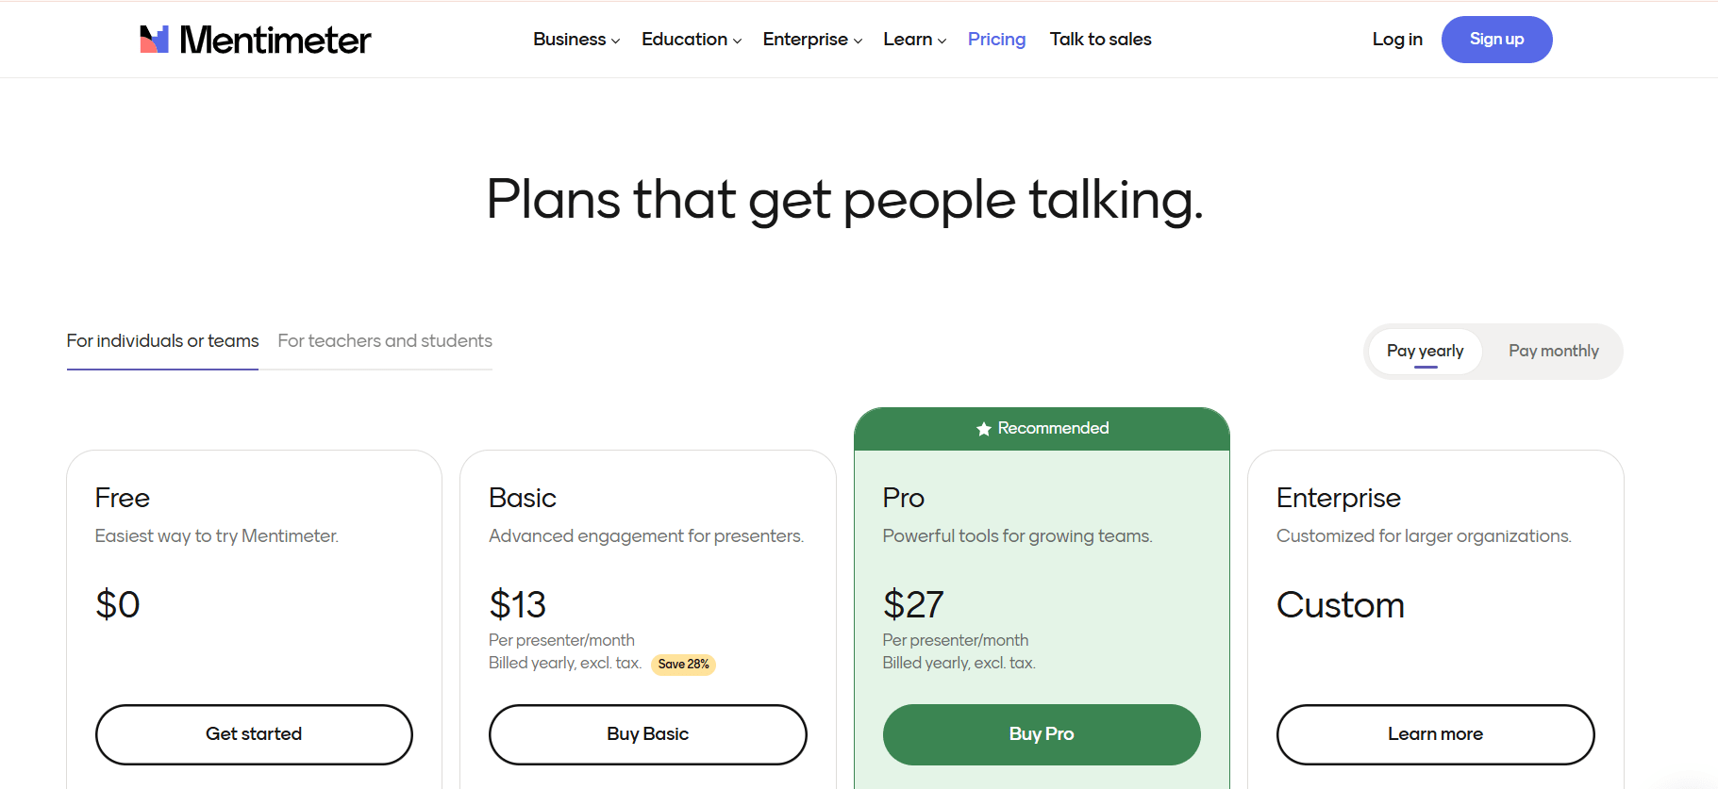Click Get started on Free plan
This screenshot has width=1718, height=789.
[254, 734]
